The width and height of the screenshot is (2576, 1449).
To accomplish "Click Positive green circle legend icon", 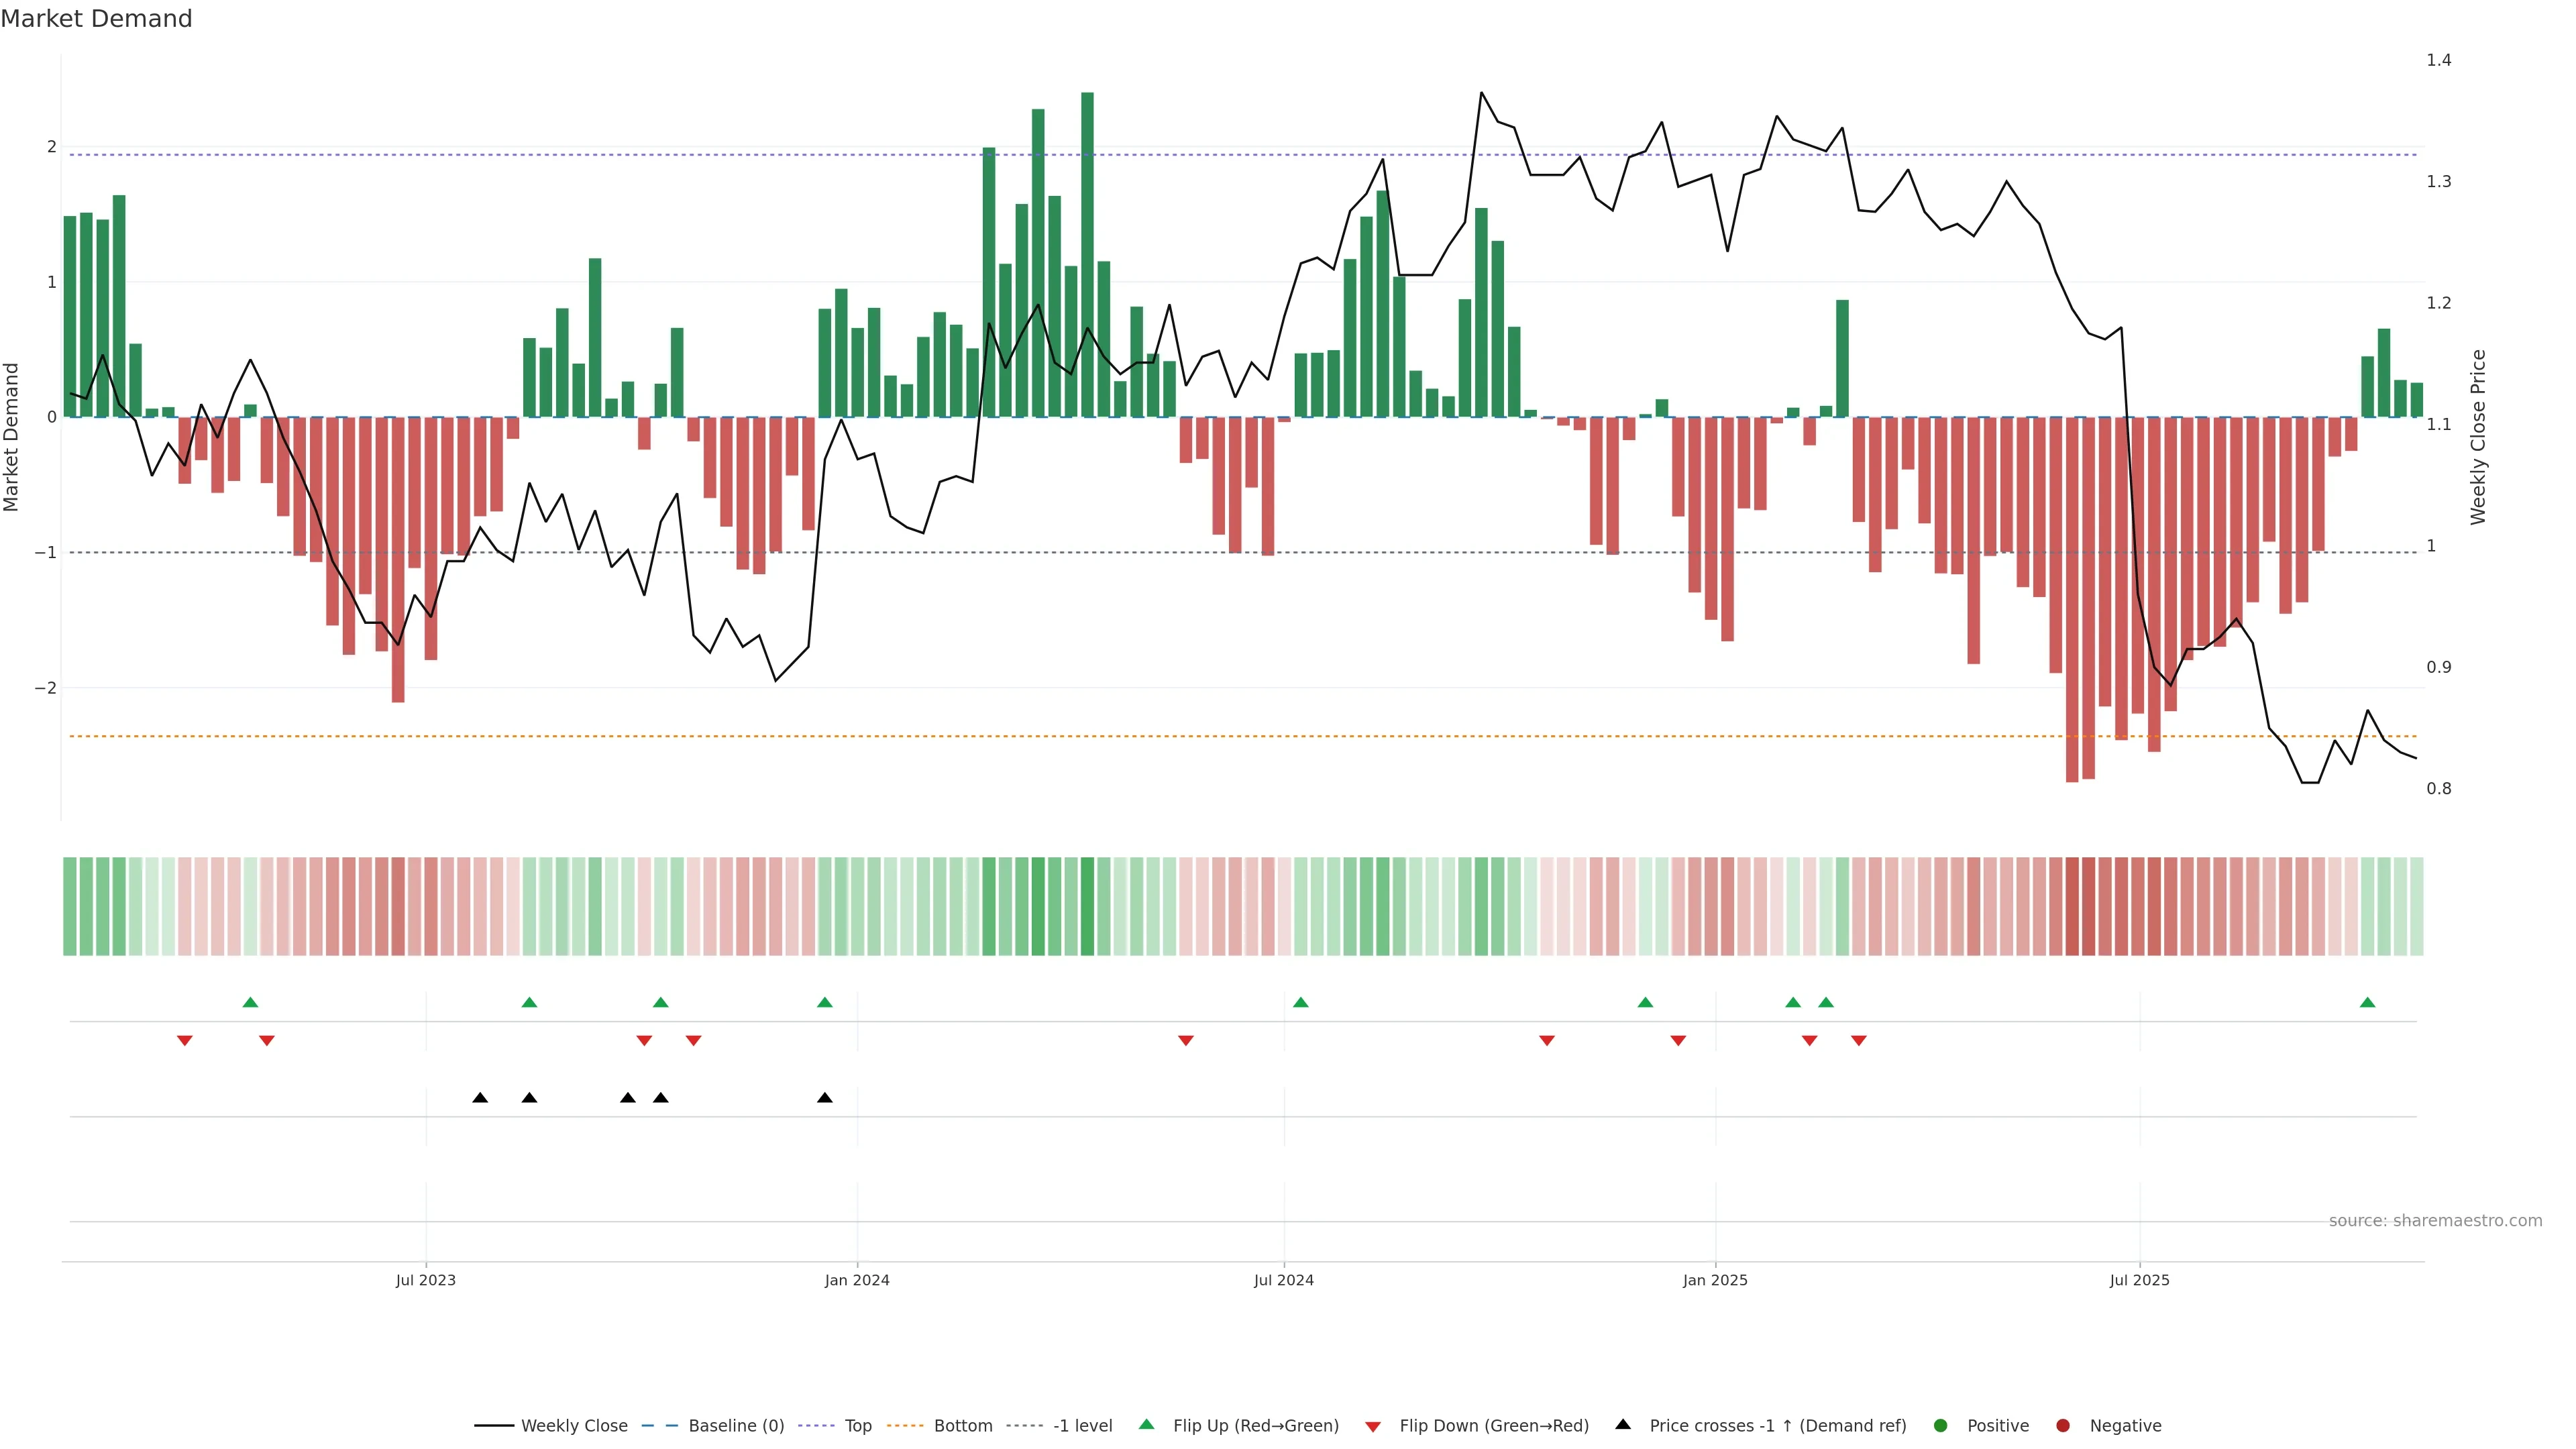I will [x=1941, y=1426].
